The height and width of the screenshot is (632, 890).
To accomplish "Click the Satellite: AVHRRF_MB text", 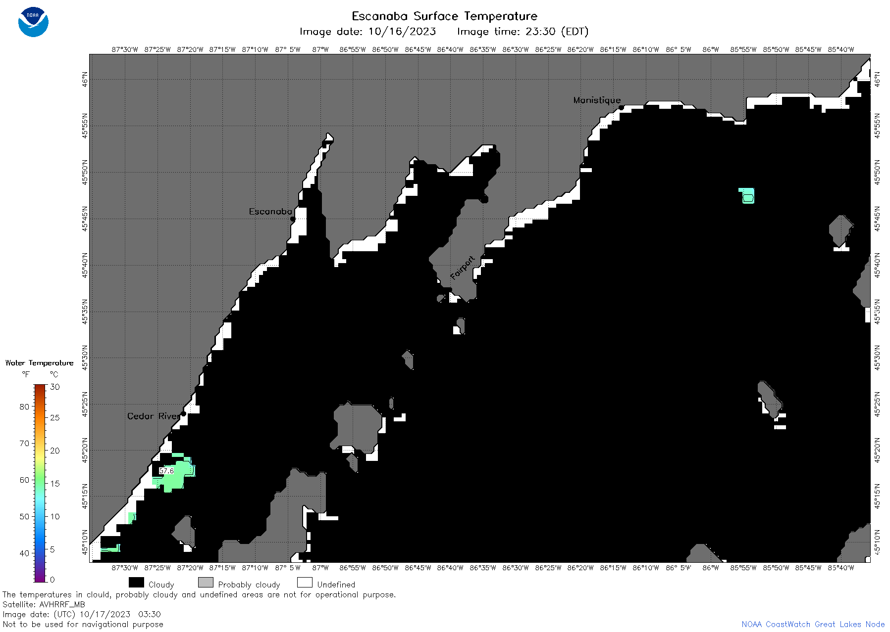I will [x=44, y=604].
